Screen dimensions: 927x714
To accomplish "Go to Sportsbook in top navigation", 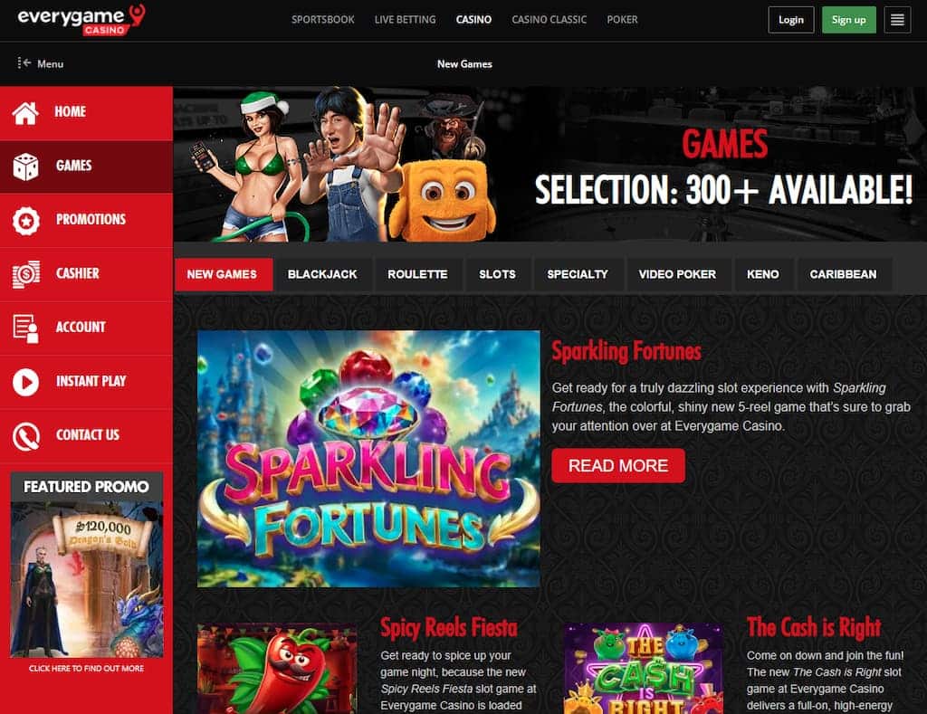I will (x=323, y=20).
